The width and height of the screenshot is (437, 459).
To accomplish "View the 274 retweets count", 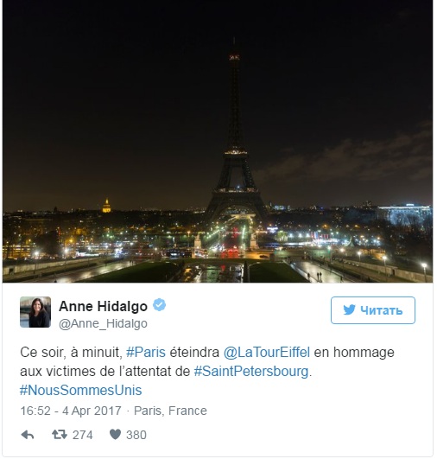I will [x=83, y=435].
